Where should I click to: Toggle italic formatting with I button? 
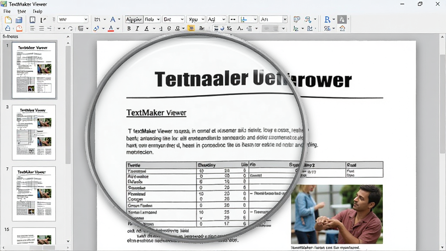tap(137, 28)
